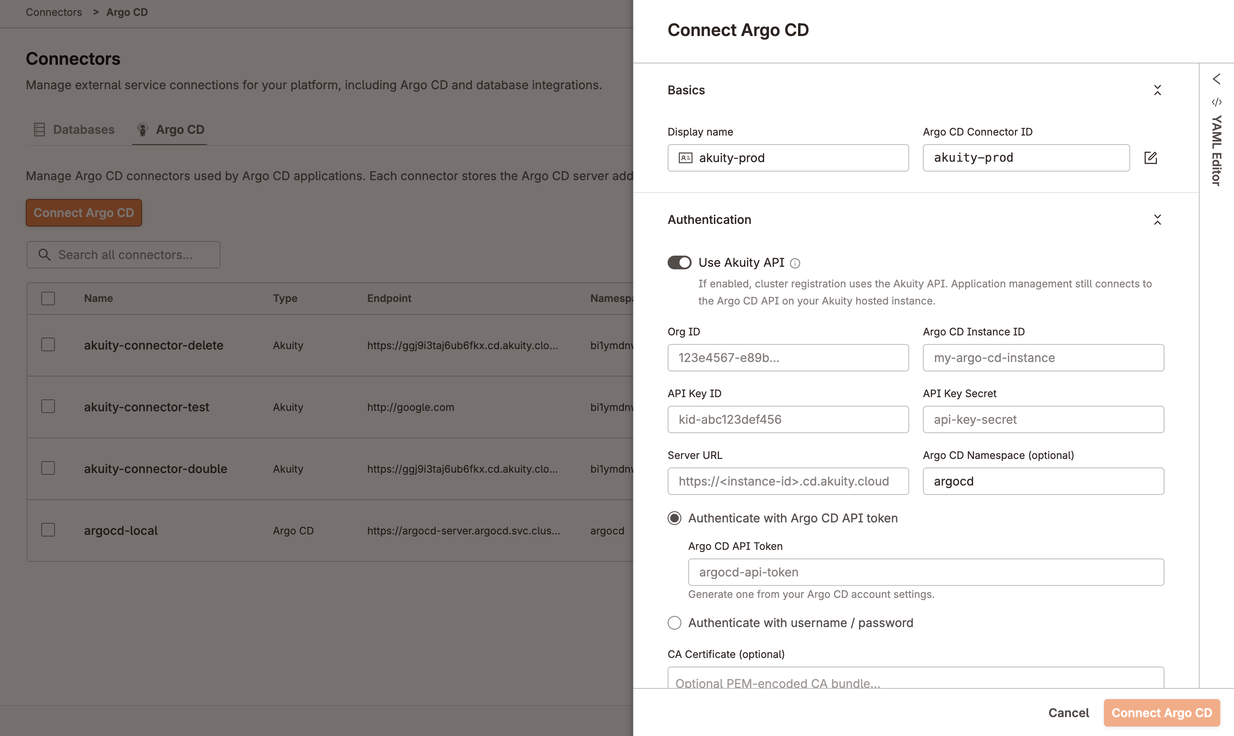Click the argocd-server.argocd.svc endpoint cell
The height and width of the screenshot is (736, 1234).
464,531
